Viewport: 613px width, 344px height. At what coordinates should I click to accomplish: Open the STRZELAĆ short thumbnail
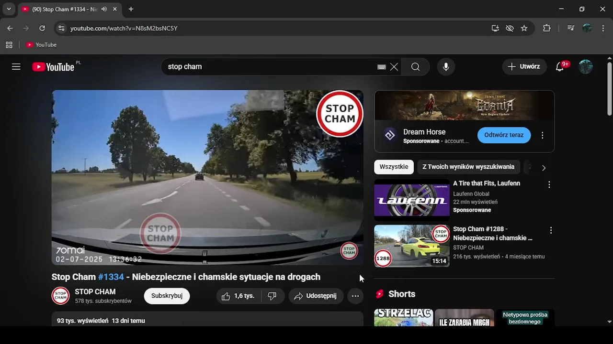tap(404, 318)
